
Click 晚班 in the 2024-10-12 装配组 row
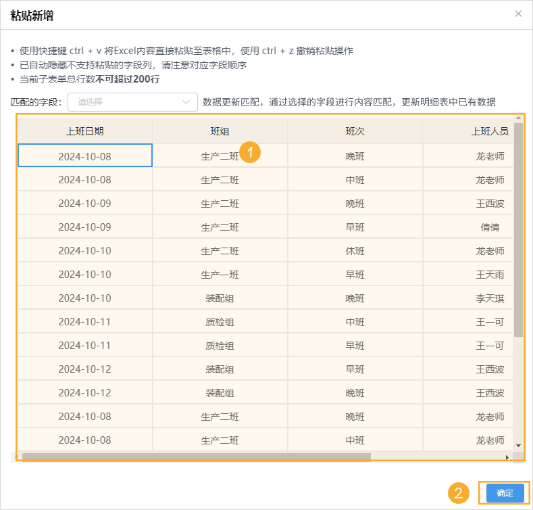[355, 393]
